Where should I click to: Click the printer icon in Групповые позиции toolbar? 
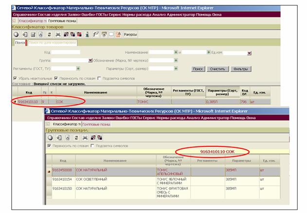click(85, 138)
